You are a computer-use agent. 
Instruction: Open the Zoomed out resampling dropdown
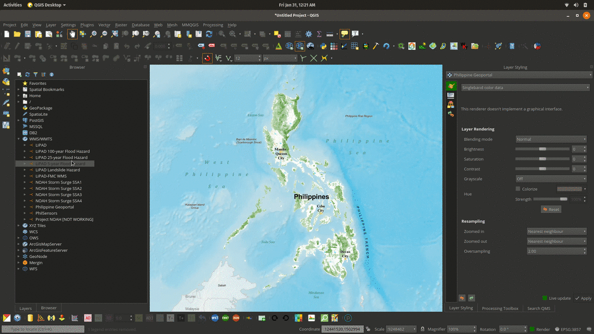[557, 241]
